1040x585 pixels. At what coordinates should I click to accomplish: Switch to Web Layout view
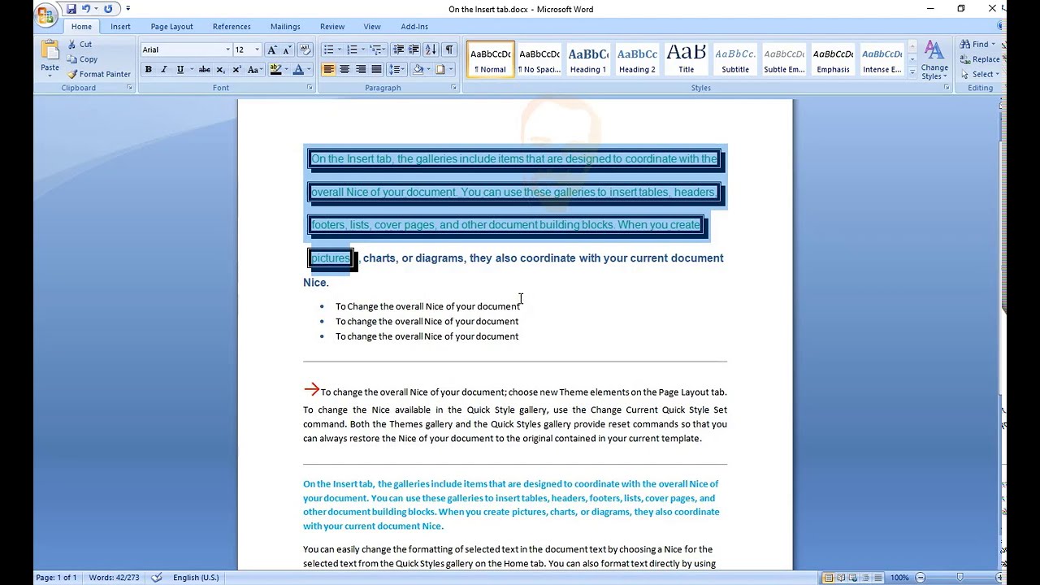(x=855, y=578)
